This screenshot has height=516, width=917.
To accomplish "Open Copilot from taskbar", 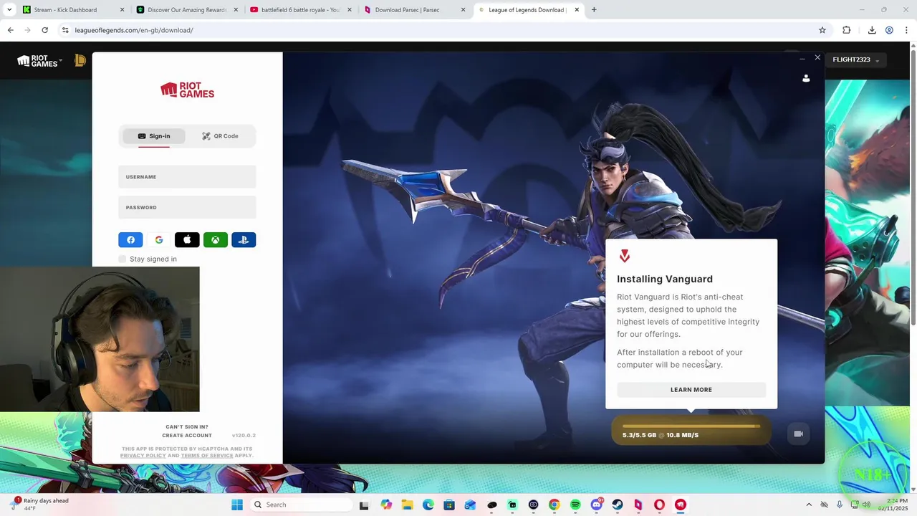I will pyautogui.click(x=386, y=505).
